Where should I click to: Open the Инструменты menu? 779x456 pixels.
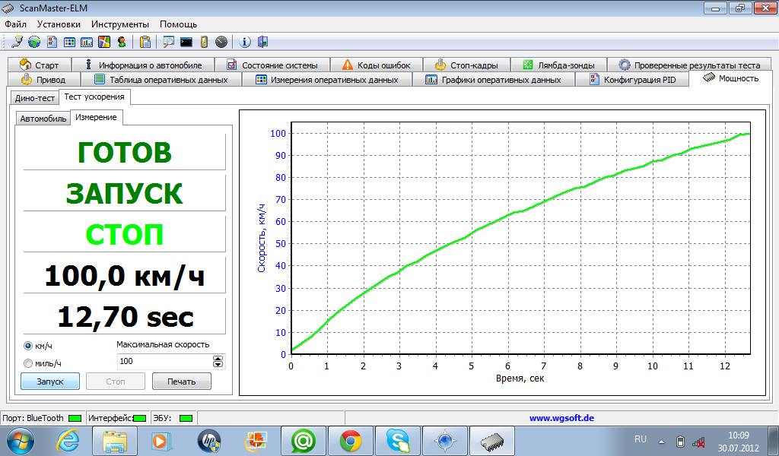120,24
